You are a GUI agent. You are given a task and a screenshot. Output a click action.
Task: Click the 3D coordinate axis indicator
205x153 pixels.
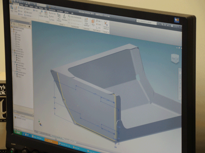(x=40, y=121)
